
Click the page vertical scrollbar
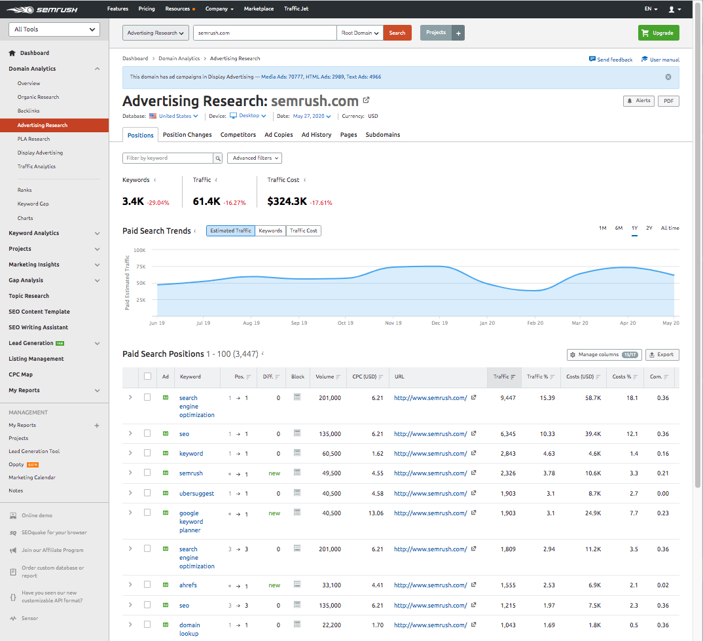pos(698,244)
